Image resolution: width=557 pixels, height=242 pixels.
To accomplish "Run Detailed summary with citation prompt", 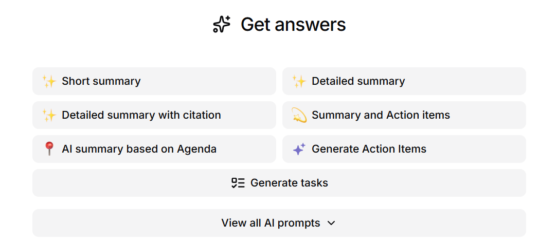I will point(154,115).
